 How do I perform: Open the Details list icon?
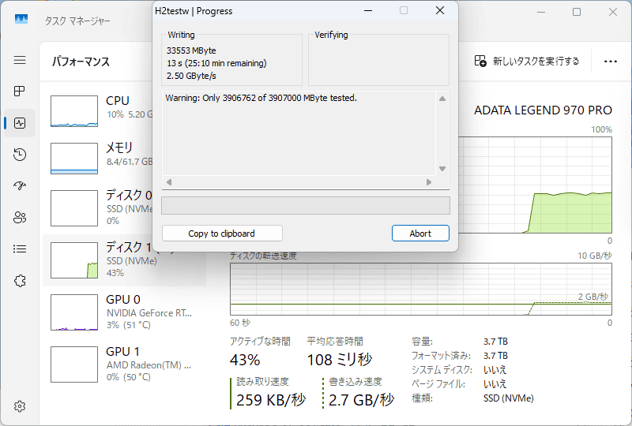[20, 249]
